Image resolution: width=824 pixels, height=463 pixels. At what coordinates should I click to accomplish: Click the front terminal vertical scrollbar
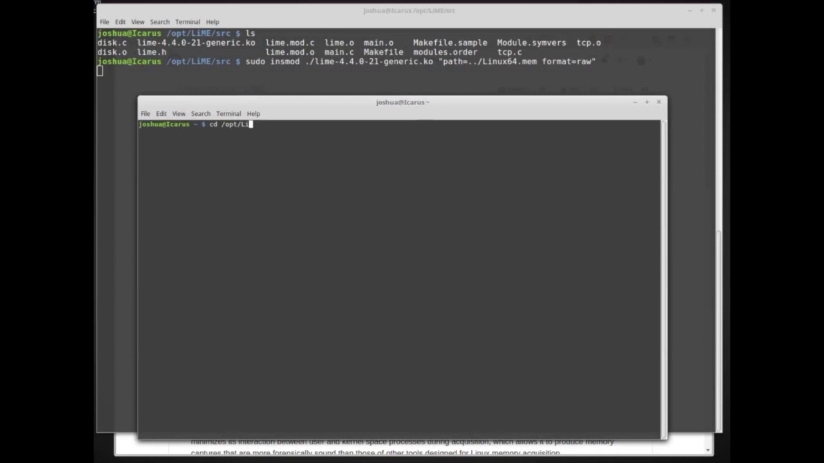click(x=663, y=280)
